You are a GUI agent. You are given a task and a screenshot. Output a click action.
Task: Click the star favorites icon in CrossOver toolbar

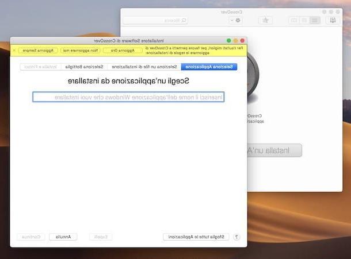point(265,21)
